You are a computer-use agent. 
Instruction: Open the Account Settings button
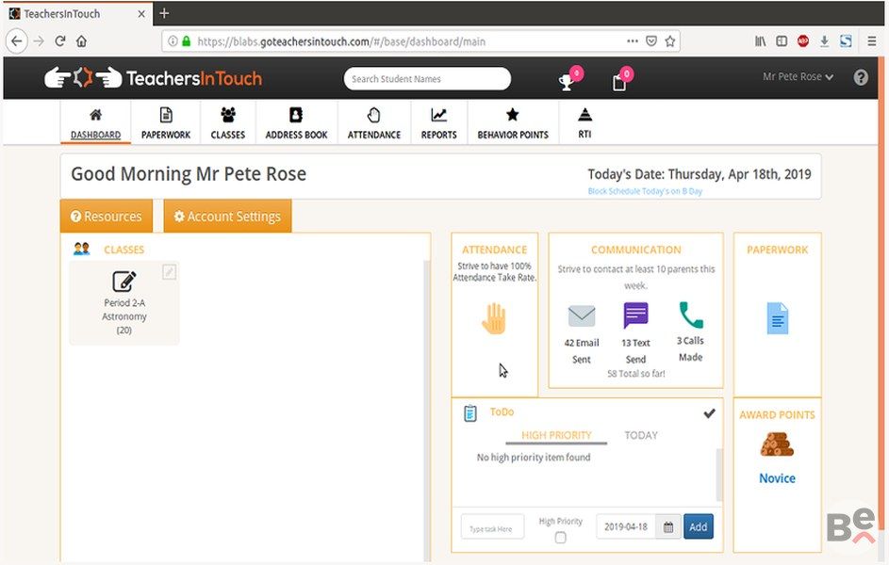pos(227,216)
